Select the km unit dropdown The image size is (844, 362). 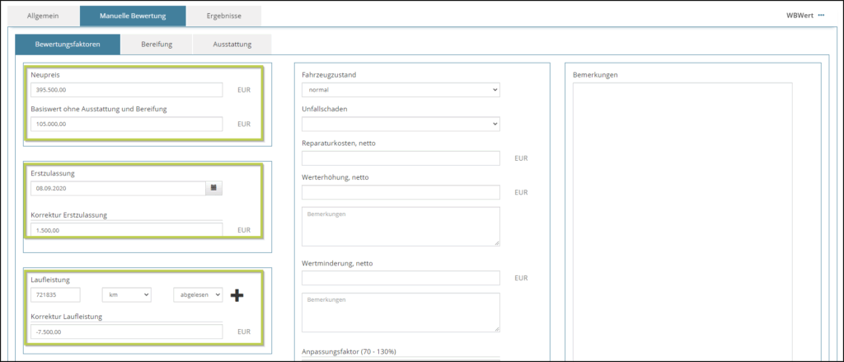pyautogui.click(x=126, y=294)
